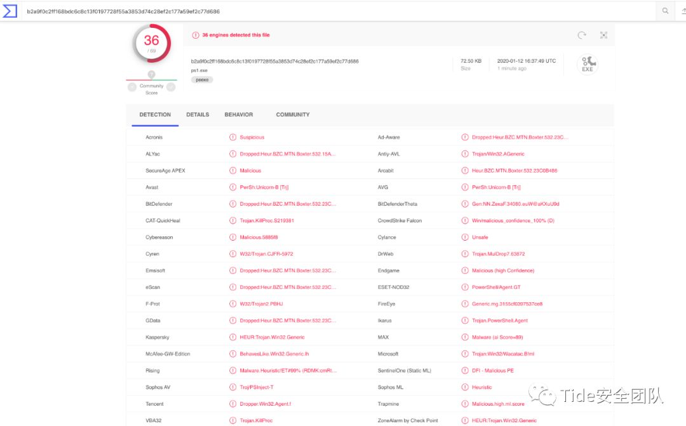This screenshot has width=686, height=426.
Task: Click 'DFI - Malicious PE' SentinelOne result
Action: (493, 371)
